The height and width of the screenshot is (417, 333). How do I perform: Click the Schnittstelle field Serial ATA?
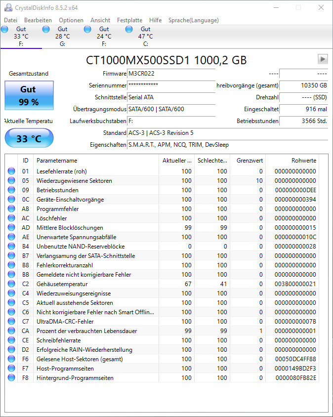[x=171, y=97]
